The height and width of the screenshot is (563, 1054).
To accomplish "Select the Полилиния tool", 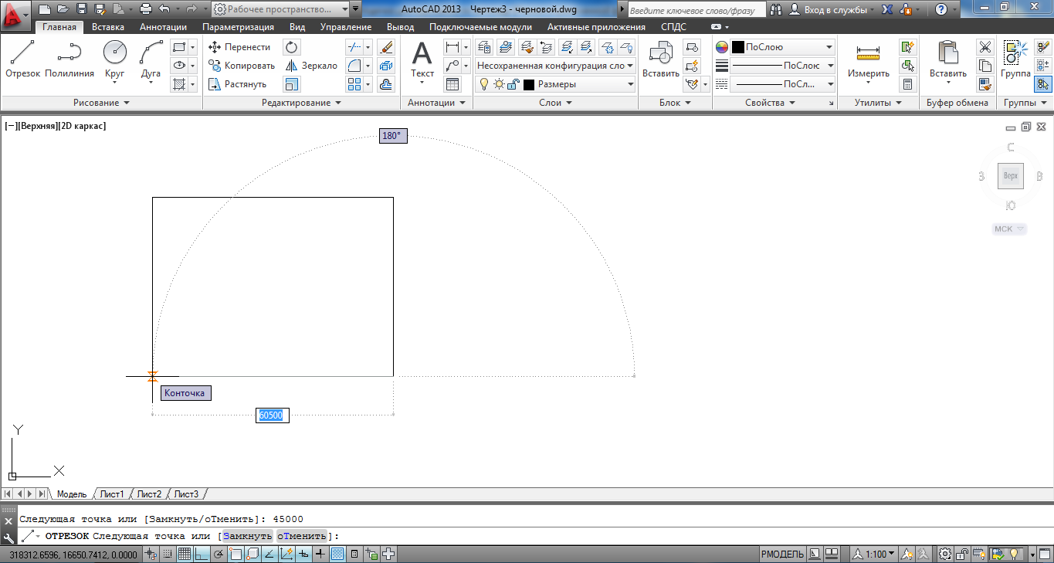I will (69, 60).
